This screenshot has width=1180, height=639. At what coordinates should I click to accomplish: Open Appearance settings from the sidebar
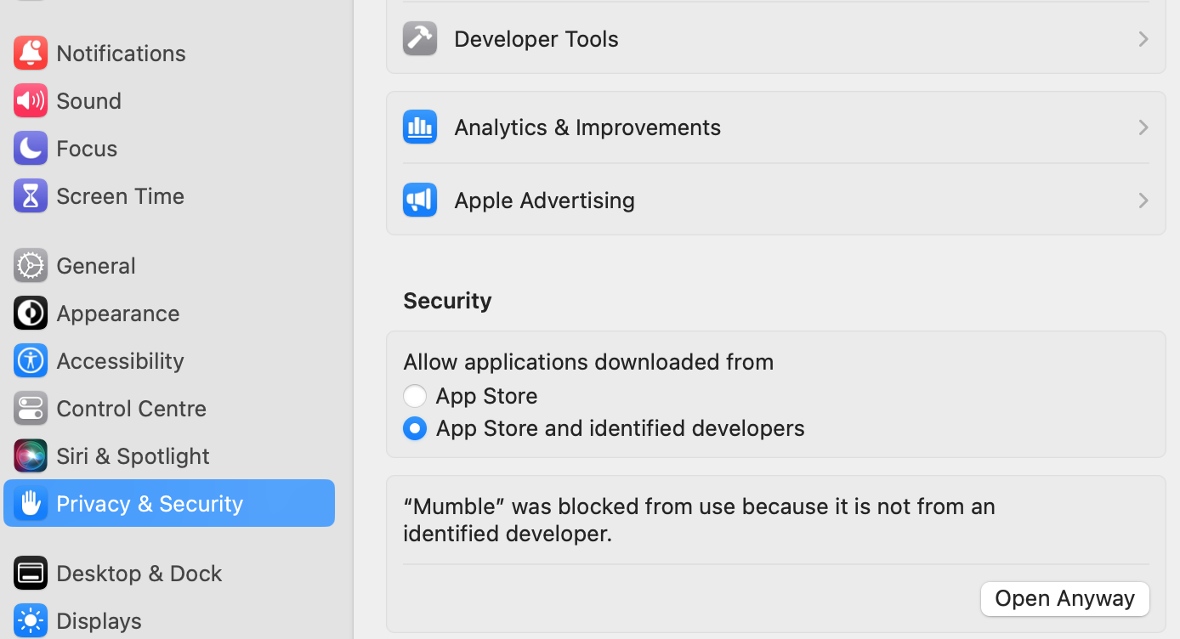pos(117,313)
